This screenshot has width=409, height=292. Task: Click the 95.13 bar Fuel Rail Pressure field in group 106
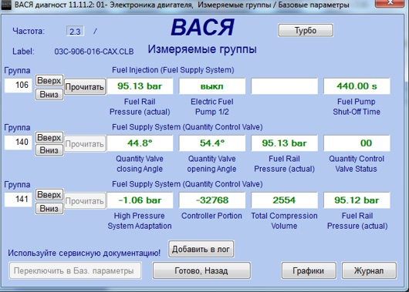(x=140, y=86)
